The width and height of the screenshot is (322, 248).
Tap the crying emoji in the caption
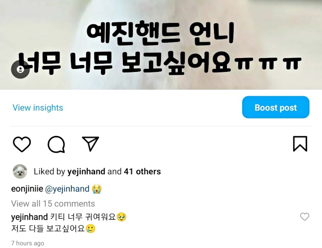point(97,189)
